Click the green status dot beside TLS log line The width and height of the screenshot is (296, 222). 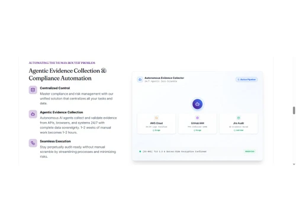[140, 152]
